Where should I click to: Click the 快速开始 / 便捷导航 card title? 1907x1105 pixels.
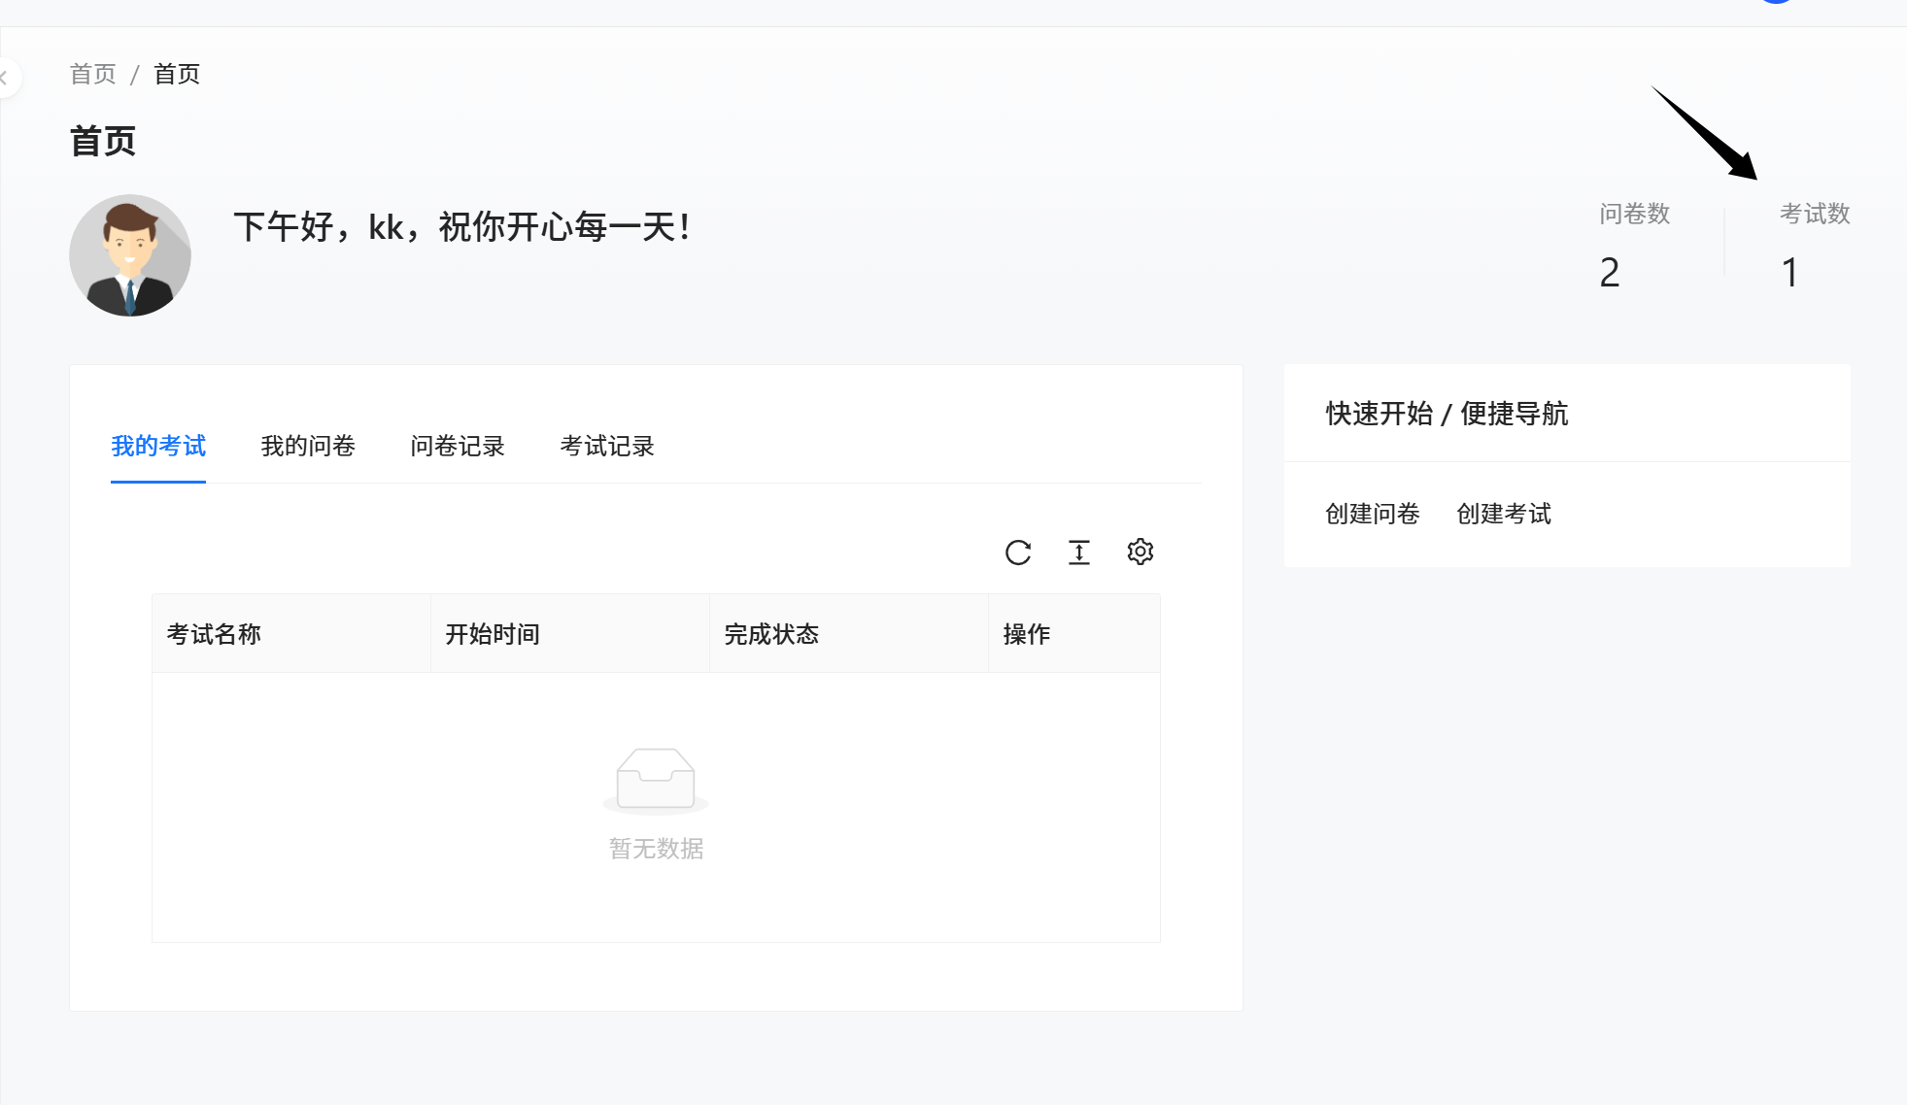(x=1447, y=414)
